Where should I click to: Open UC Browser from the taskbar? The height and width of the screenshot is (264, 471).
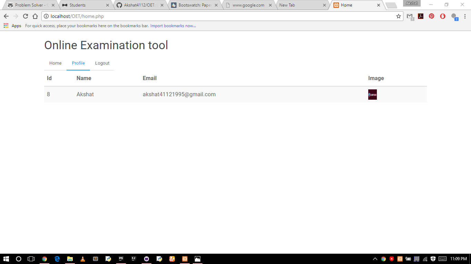(172, 259)
